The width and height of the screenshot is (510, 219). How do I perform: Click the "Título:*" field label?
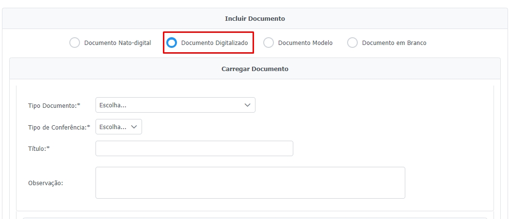click(x=39, y=149)
